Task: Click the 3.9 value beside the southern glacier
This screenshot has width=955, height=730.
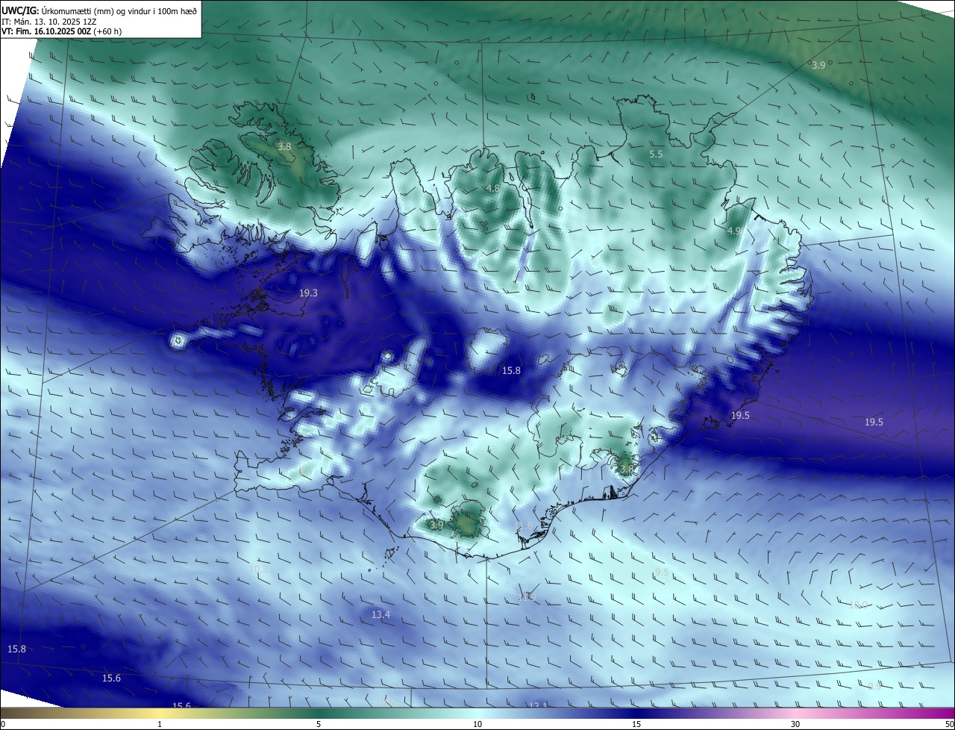Action: pos(436,525)
